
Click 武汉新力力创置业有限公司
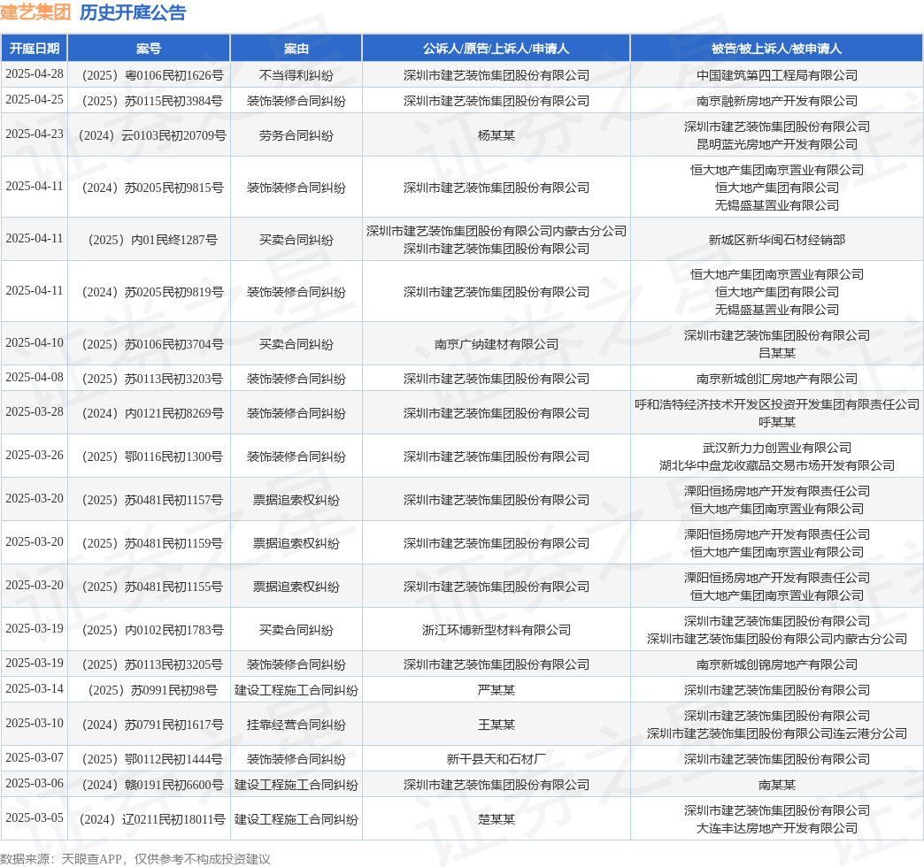click(x=777, y=449)
